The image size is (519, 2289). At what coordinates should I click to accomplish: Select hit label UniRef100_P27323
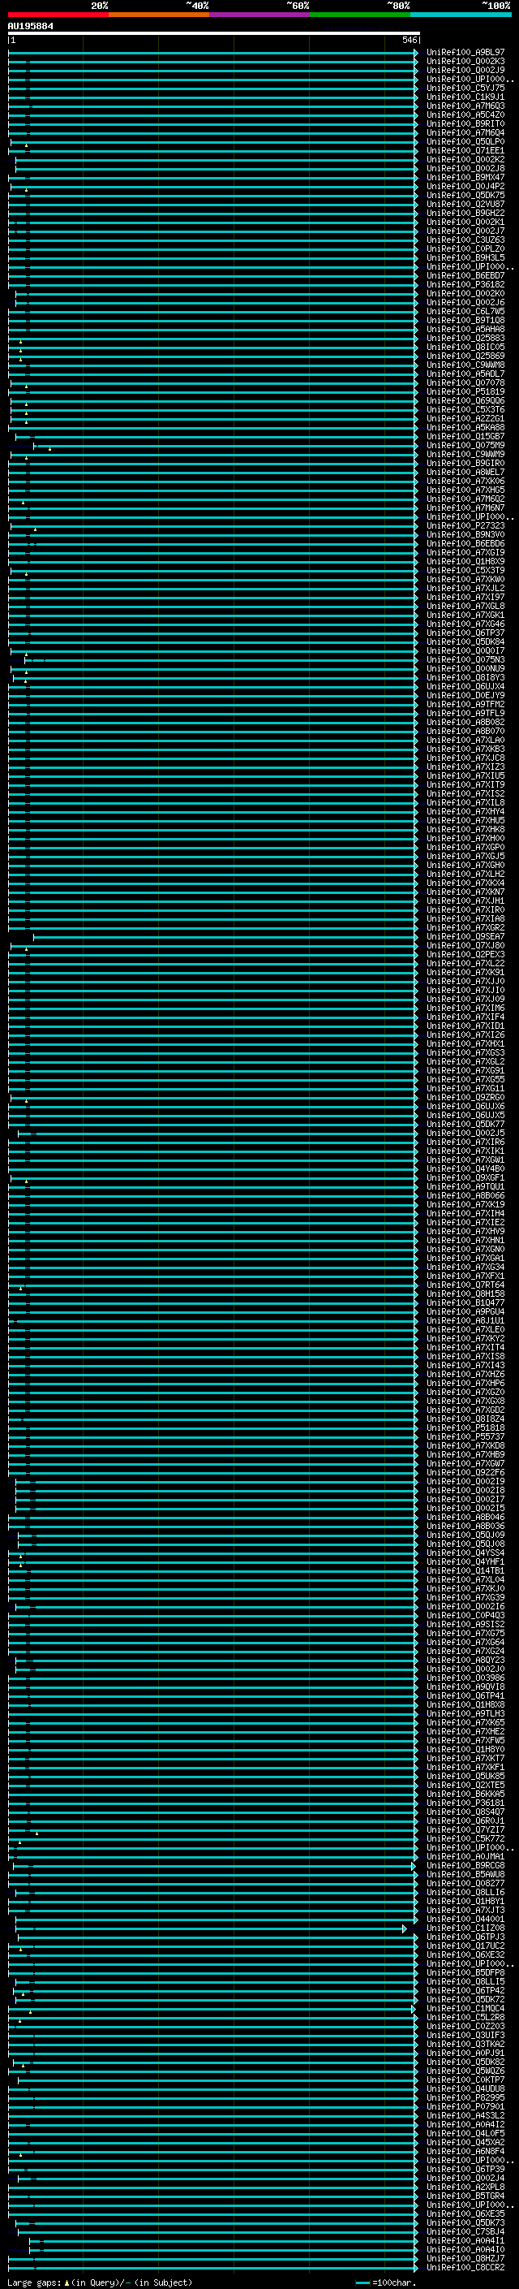click(x=465, y=526)
